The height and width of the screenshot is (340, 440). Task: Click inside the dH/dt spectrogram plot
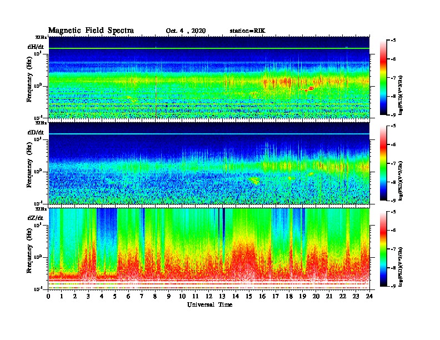[209, 77]
